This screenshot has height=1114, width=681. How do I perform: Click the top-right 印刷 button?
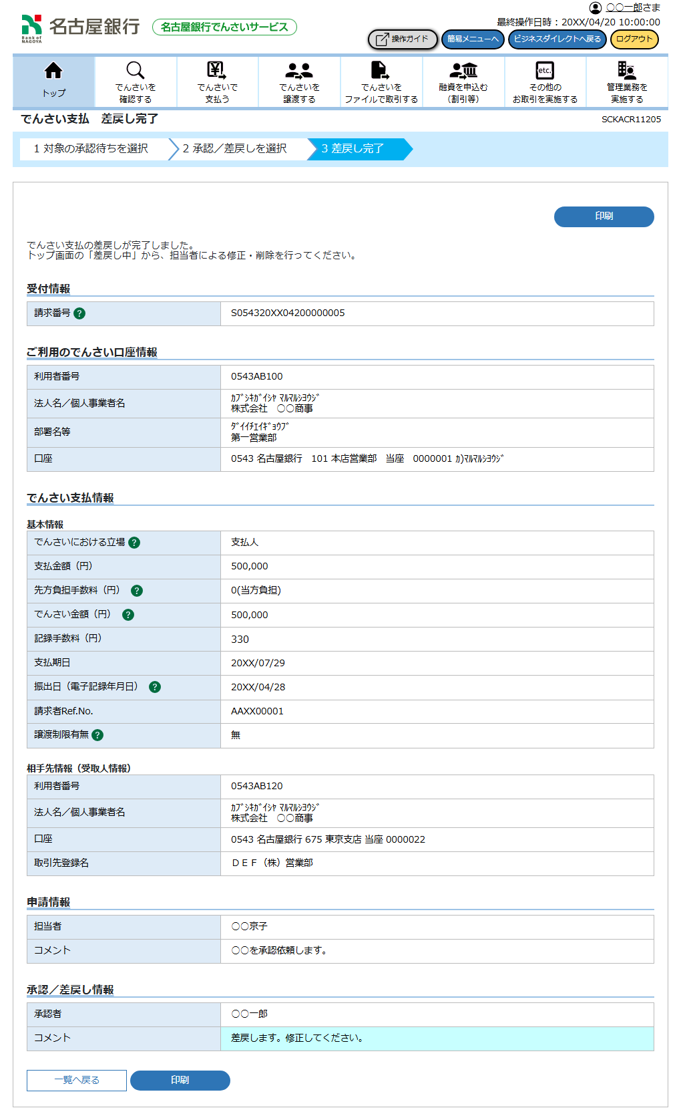(604, 217)
